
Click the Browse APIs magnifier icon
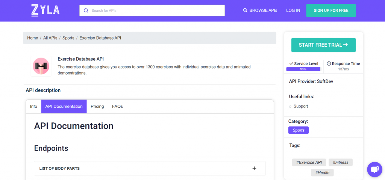tap(245, 10)
